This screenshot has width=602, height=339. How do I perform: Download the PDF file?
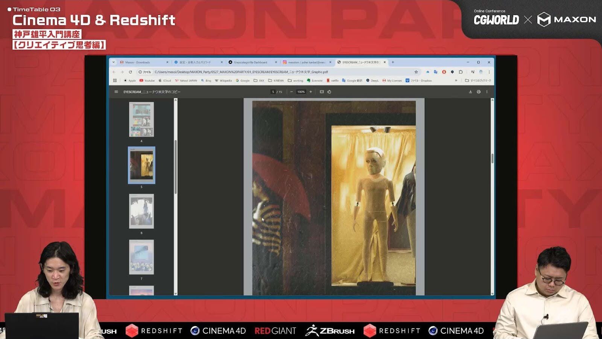[x=470, y=92]
